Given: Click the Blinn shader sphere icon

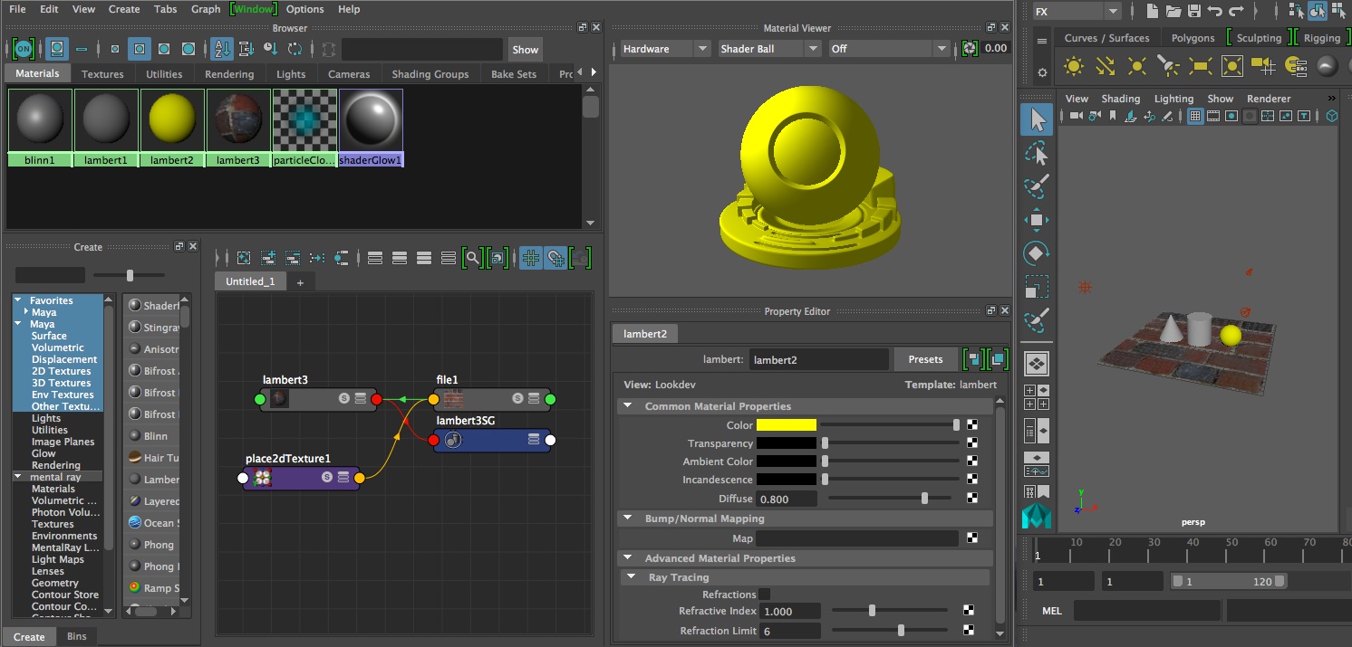Looking at the screenshot, I should (134, 436).
